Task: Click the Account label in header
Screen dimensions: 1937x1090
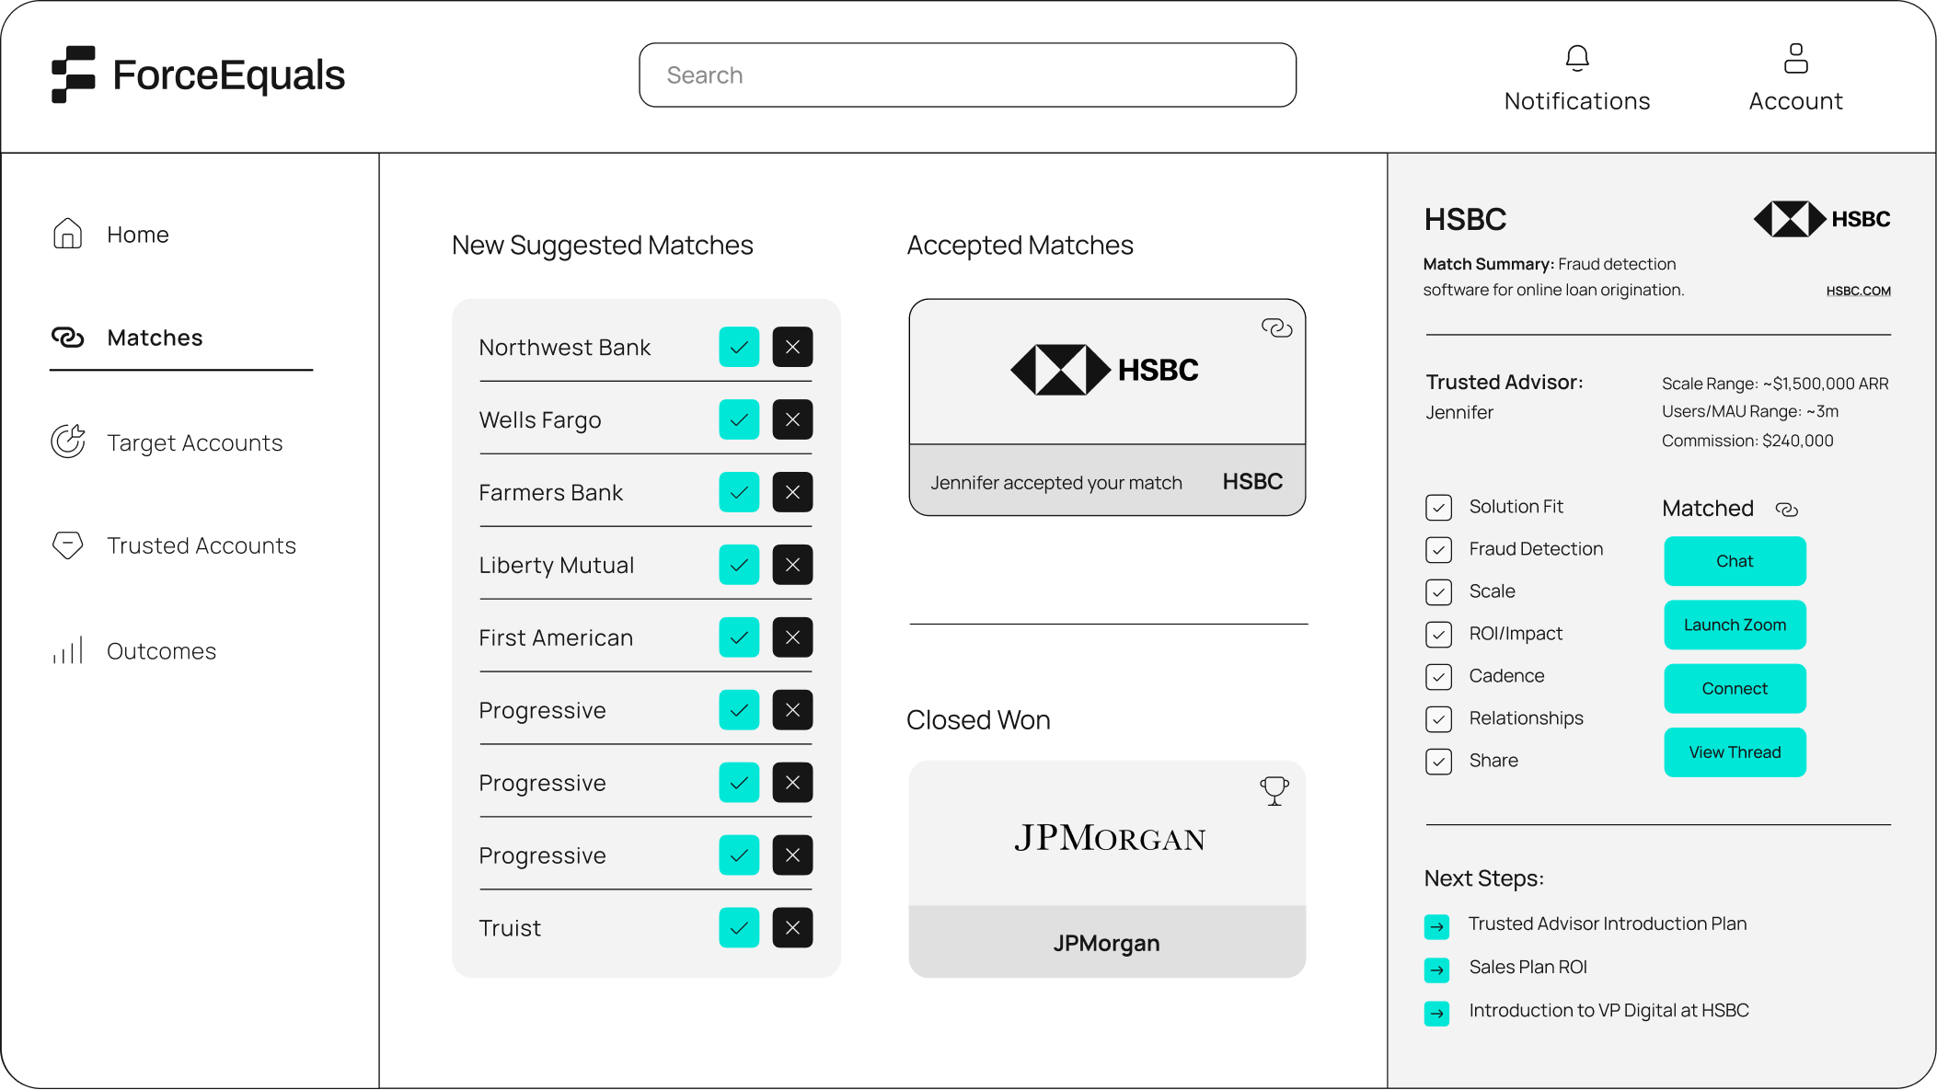Action: tap(1795, 101)
